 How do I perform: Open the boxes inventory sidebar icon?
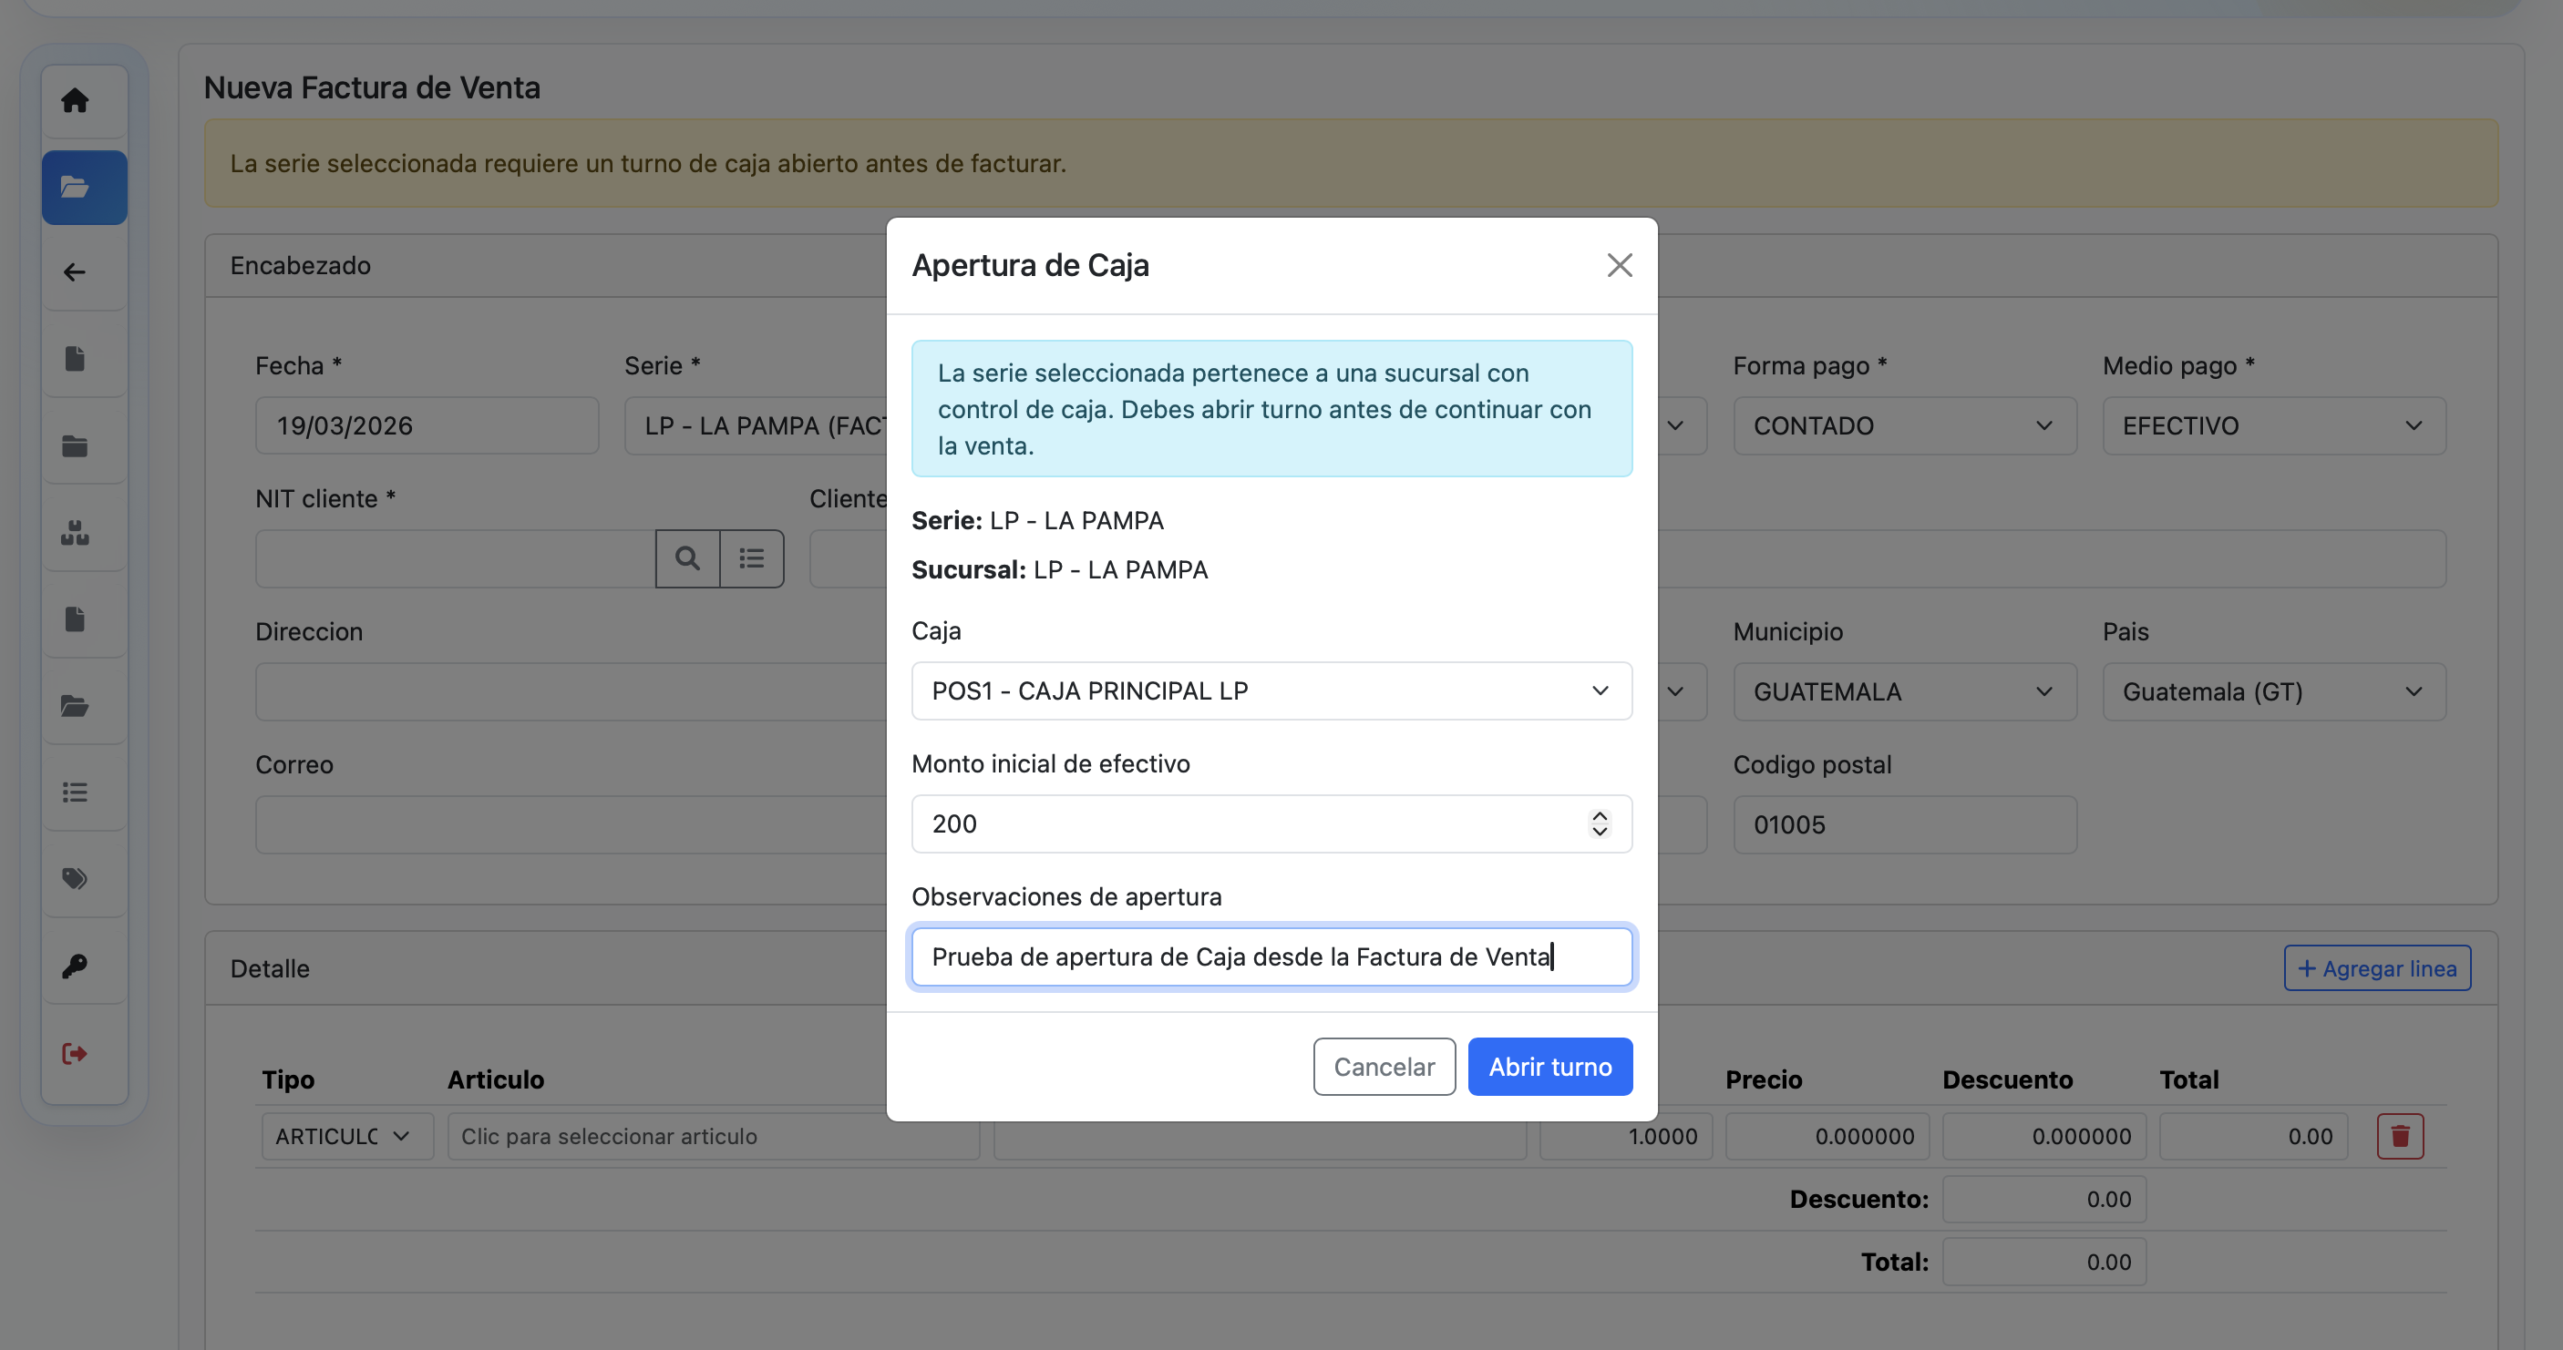click(x=75, y=533)
